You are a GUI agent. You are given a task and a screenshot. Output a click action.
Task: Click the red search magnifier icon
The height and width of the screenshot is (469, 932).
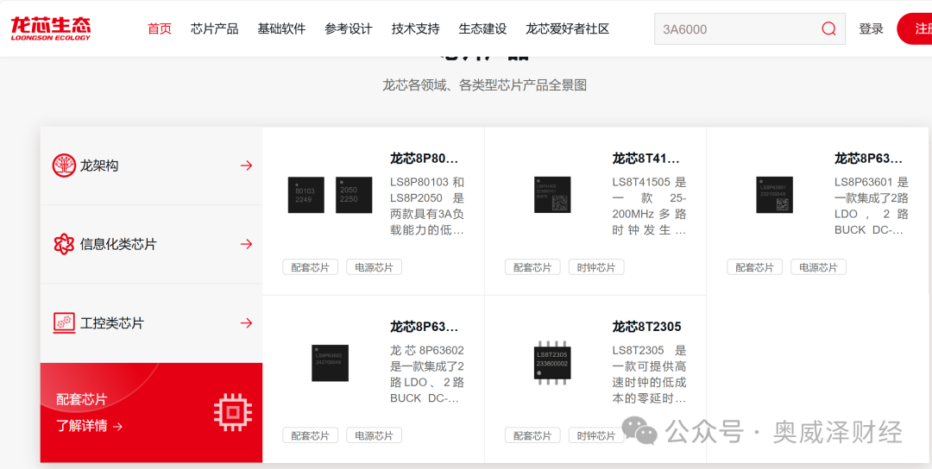[x=828, y=28]
